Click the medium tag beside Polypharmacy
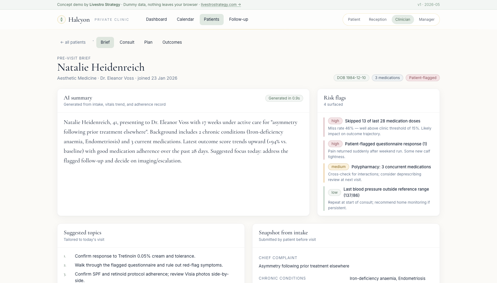Viewport: 497px width, 283px height. coord(338,167)
